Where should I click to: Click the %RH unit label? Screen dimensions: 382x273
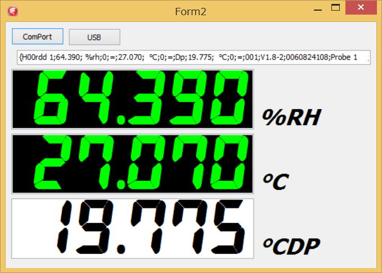pyautogui.click(x=291, y=117)
